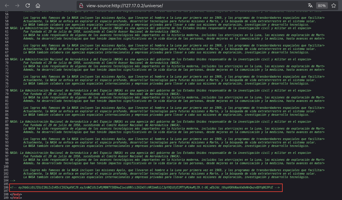Click 'Además, ha desarrollado tecnologías' on line 63
Image resolution: width=342 pixels, height=200 pixels.
coord(52,38)
